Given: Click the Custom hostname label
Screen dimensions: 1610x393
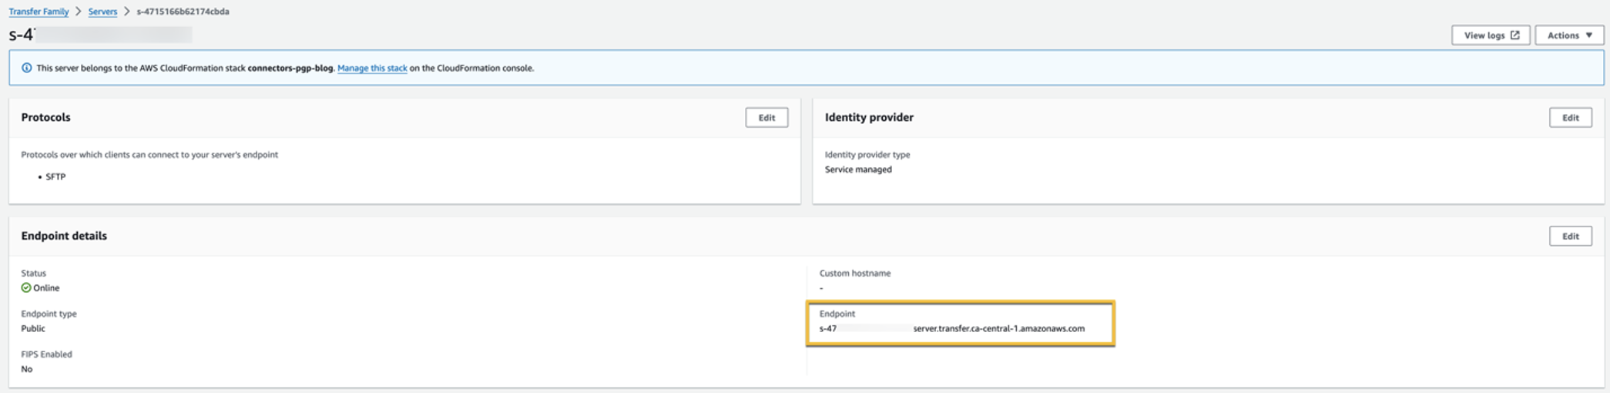Looking at the screenshot, I should tap(855, 273).
